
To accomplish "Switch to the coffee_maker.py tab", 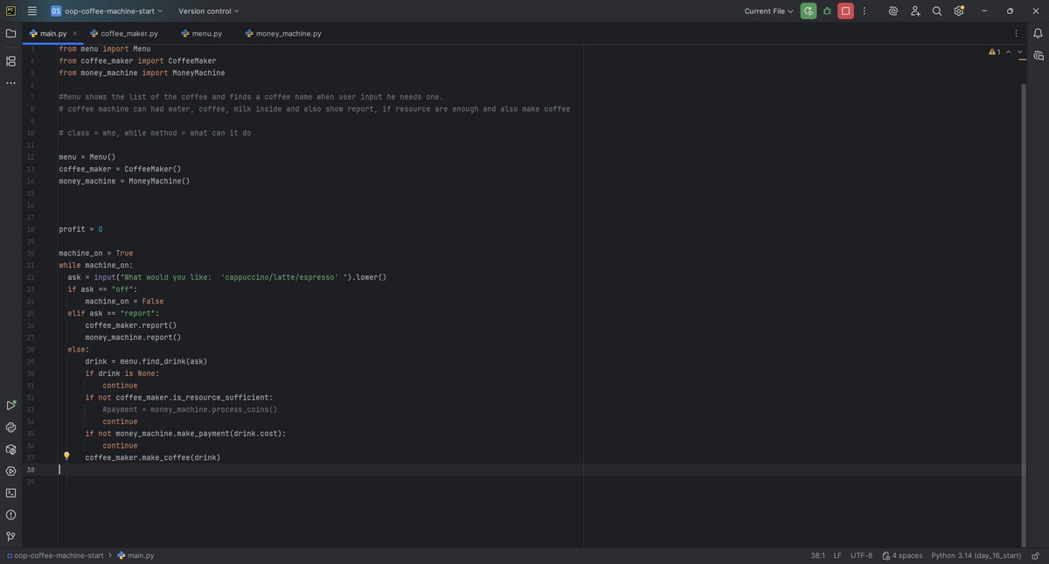I will pyautogui.click(x=123, y=33).
